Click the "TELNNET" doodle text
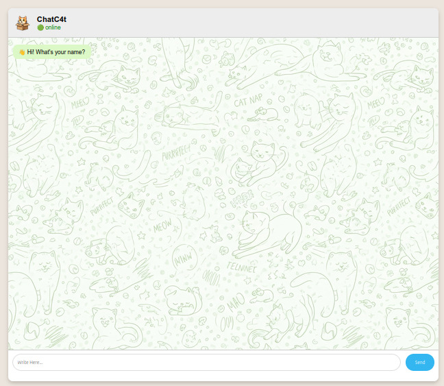The image size is (444, 386). point(241,267)
